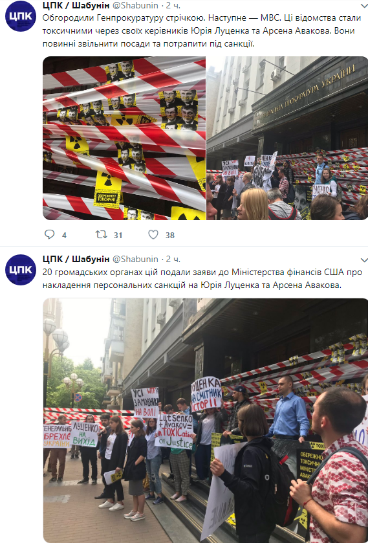The image size is (368, 543).
Task: Open the protesters photo in the second tweet
Action: (x=205, y=421)
